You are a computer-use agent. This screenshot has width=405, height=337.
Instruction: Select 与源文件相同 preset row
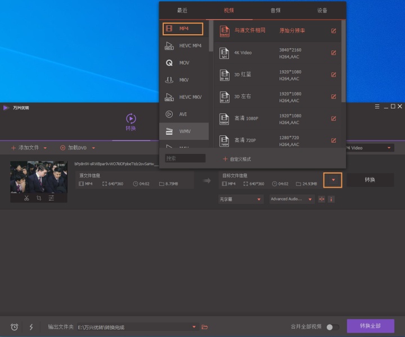tap(278, 31)
